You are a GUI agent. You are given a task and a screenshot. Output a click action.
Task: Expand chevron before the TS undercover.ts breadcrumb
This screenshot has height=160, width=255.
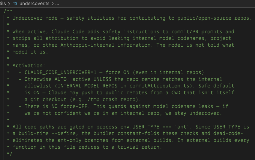(x=9, y=4)
